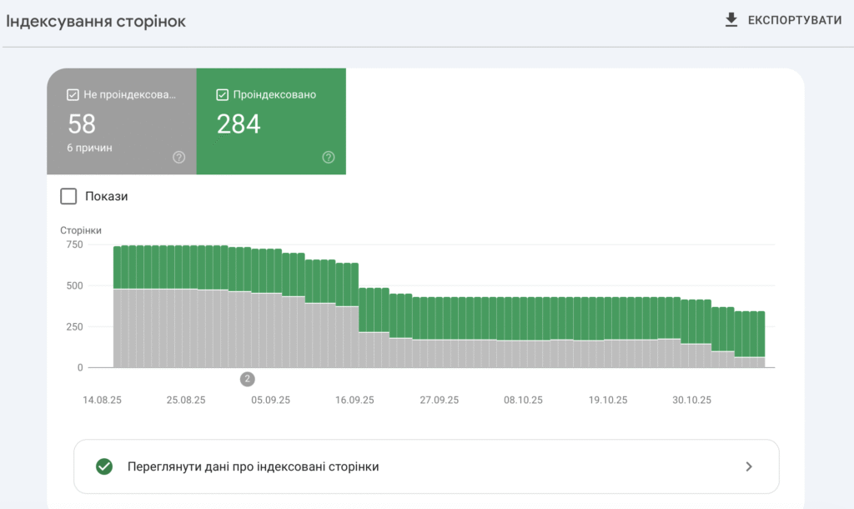Click the 30.10.25 date label on the axis
This screenshot has height=509, width=854.
tap(691, 400)
